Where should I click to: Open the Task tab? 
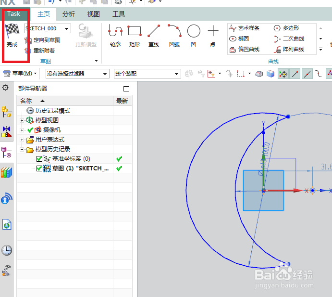14,13
